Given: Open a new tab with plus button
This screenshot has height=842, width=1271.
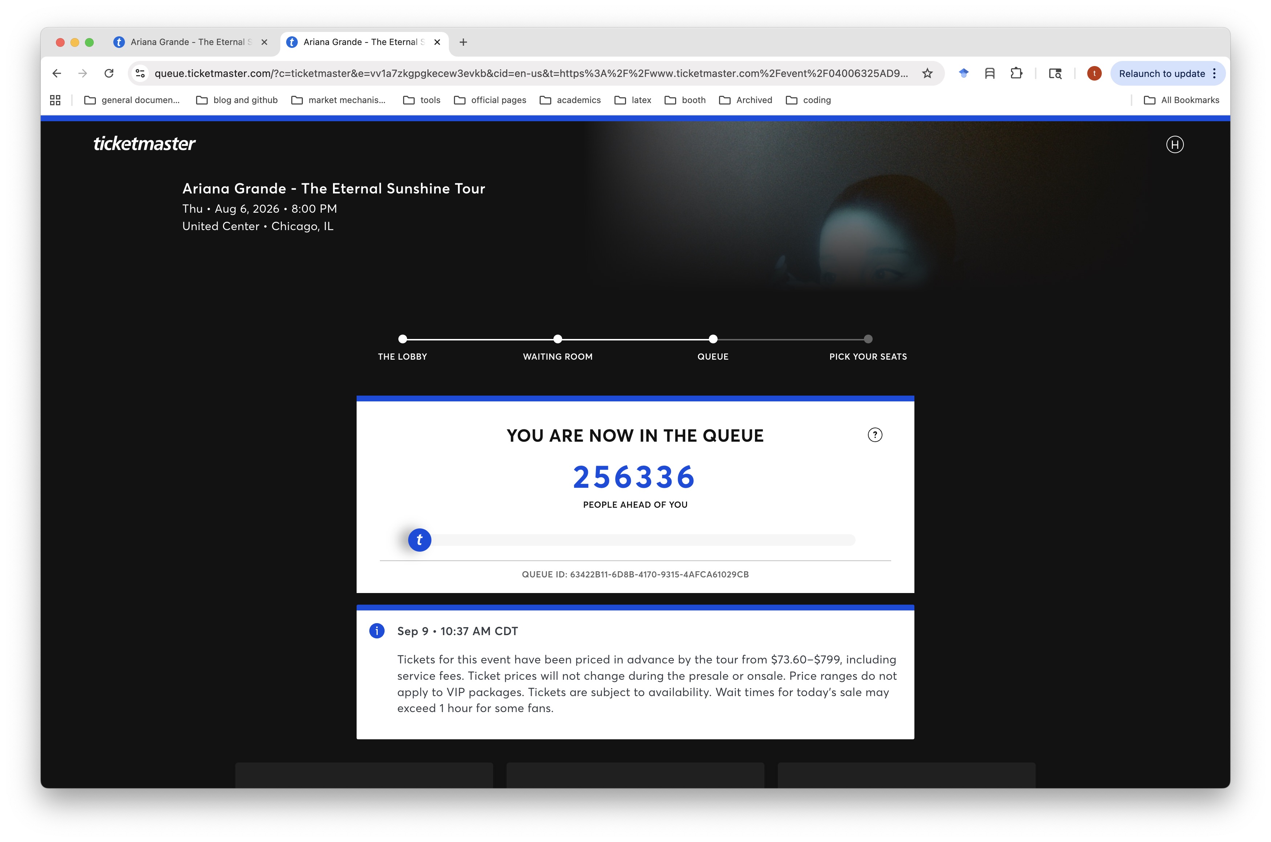Looking at the screenshot, I should 463,42.
